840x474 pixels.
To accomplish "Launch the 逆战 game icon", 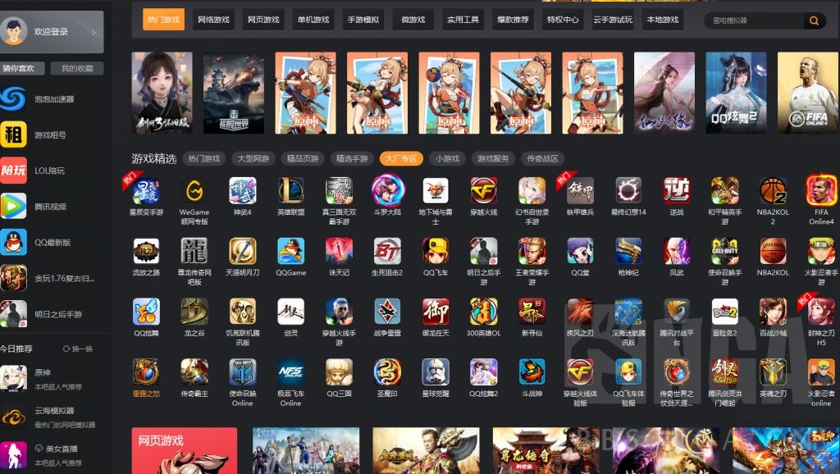I will coord(677,191).
